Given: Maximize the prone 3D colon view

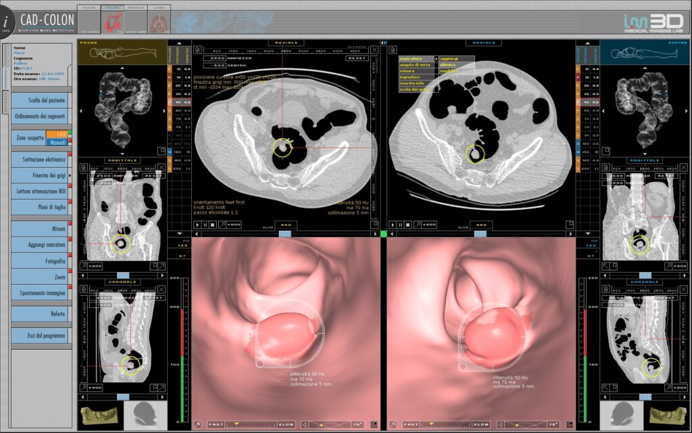Looking at the screenshot, I should pos(162,151).
